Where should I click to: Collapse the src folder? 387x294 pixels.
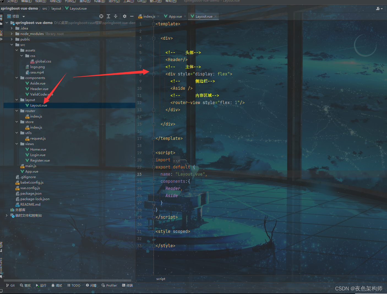12,45
